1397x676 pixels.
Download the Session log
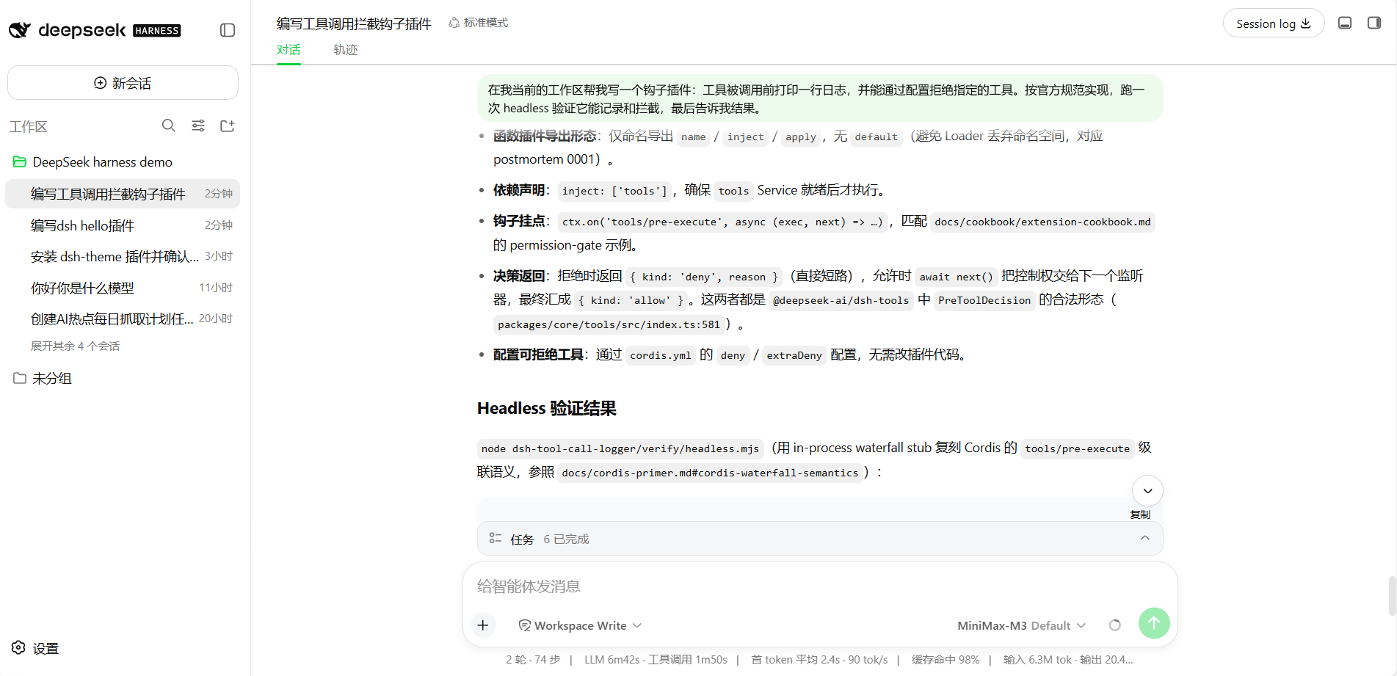(1273, 23)
